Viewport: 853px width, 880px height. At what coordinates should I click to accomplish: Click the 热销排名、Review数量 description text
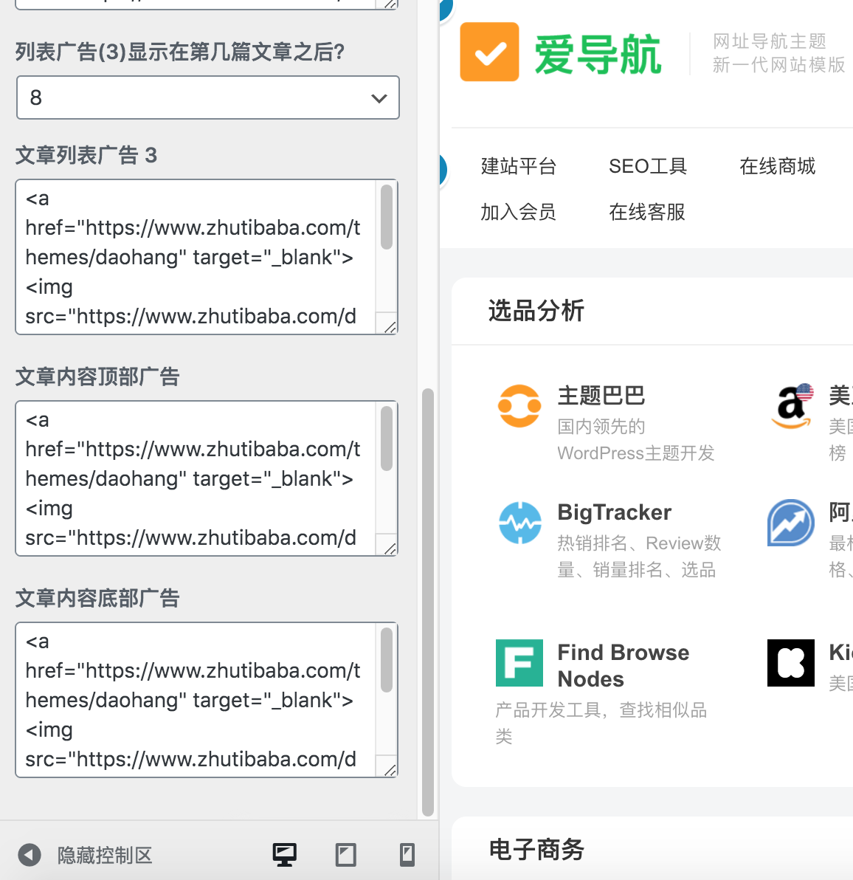[639, 556]
